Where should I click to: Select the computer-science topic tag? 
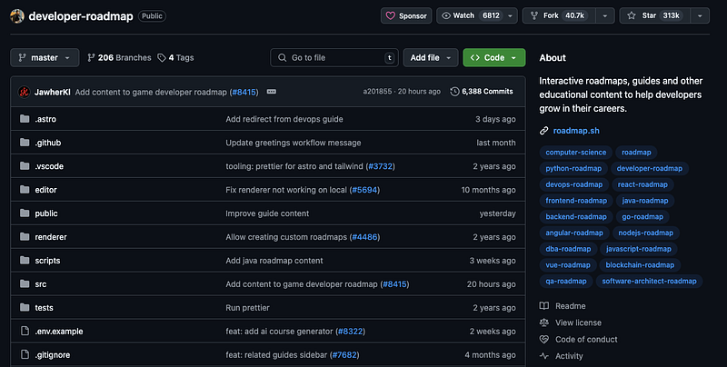(x=576, y=153)
